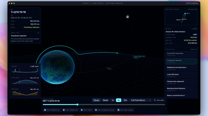Click the 413,146 km max Earth value

pyautogui.click(x=192, y=43)
